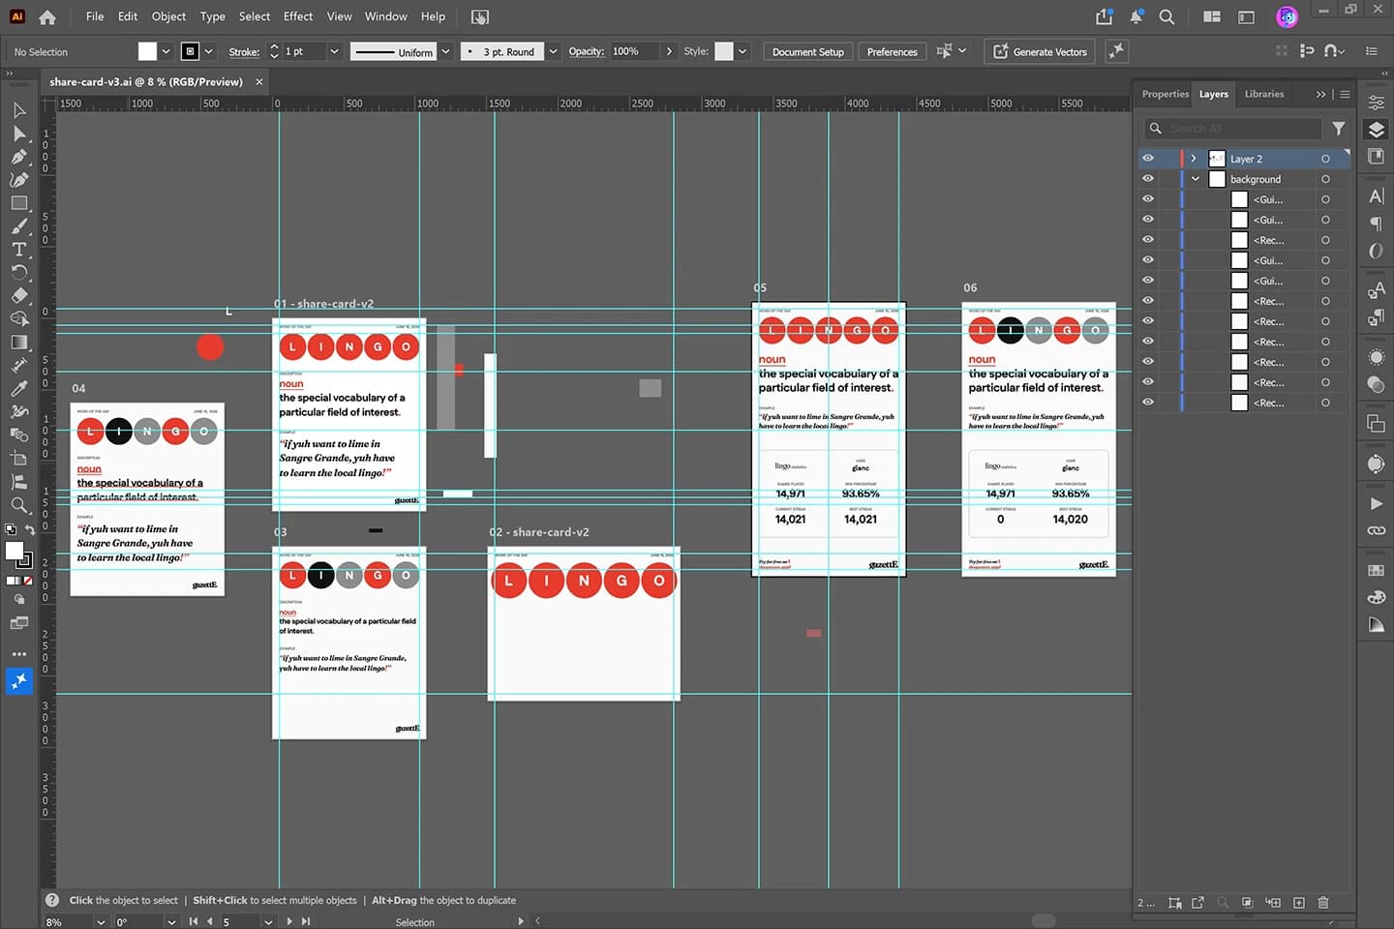
Task: Open the Object menu
Action: click(168, 16)
